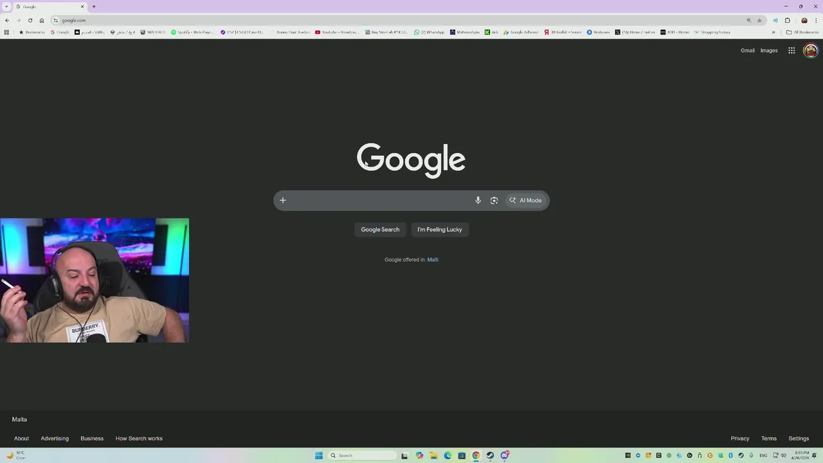
Task: Open File Explorer from the taskbar
Action: coord(433,455)
